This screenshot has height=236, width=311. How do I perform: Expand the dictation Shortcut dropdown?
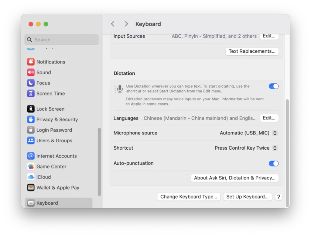(x=246, y=148)
